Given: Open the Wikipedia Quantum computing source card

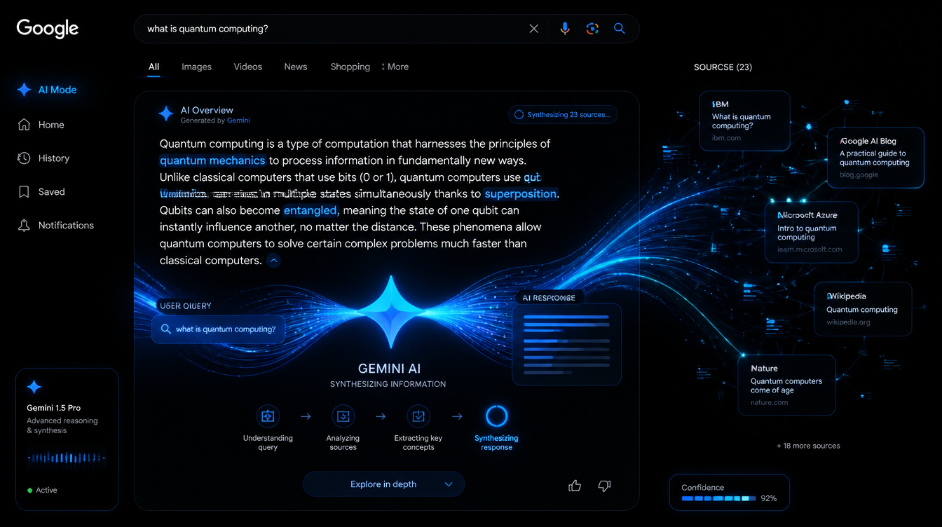Looking at the screenshot, I should click(x=862, y=309).
